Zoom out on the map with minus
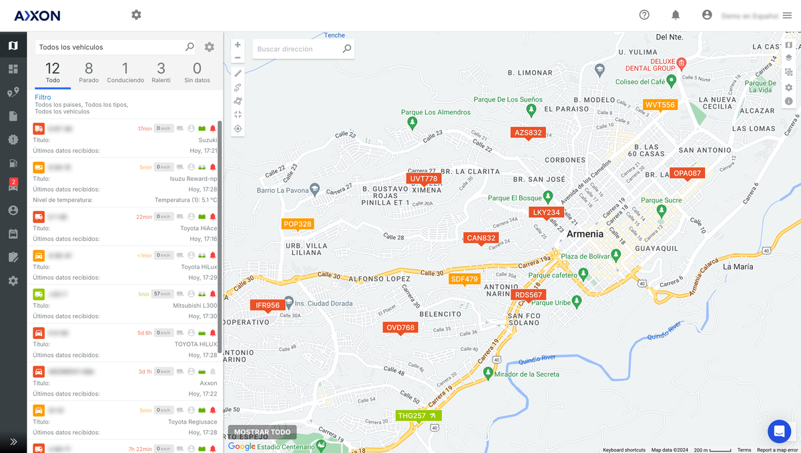Viewport: 801px width, 453px height. 238,58
